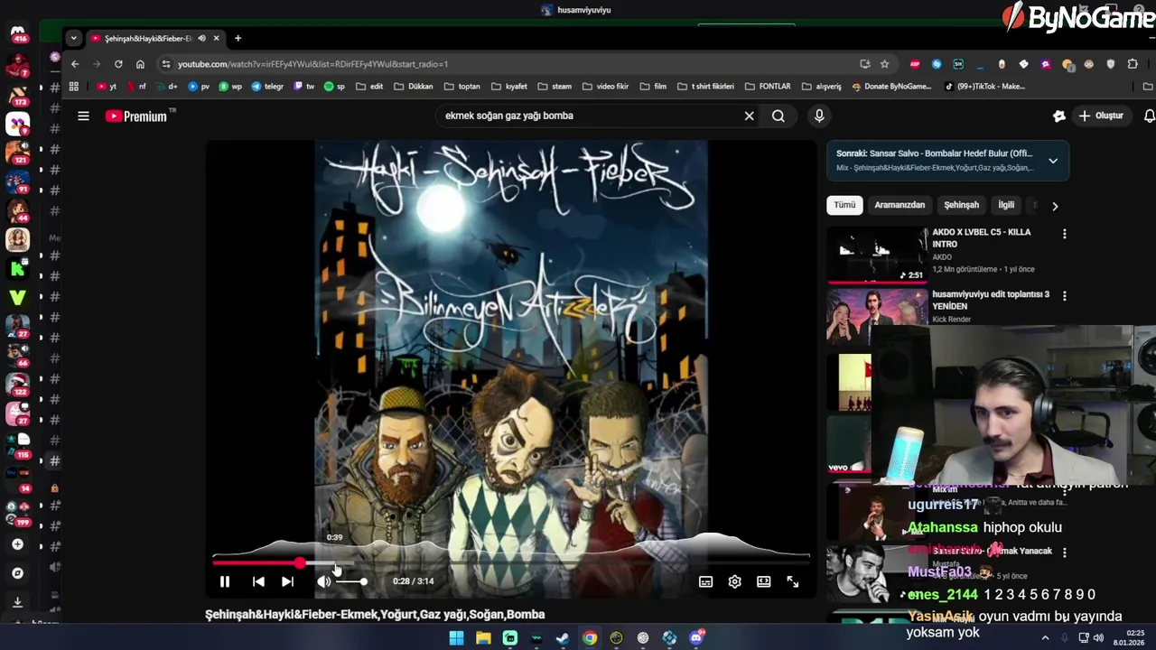This screenshot has height=650, width=1156.
Task: Open video player settings gear
Action: [x=734, y=582]
